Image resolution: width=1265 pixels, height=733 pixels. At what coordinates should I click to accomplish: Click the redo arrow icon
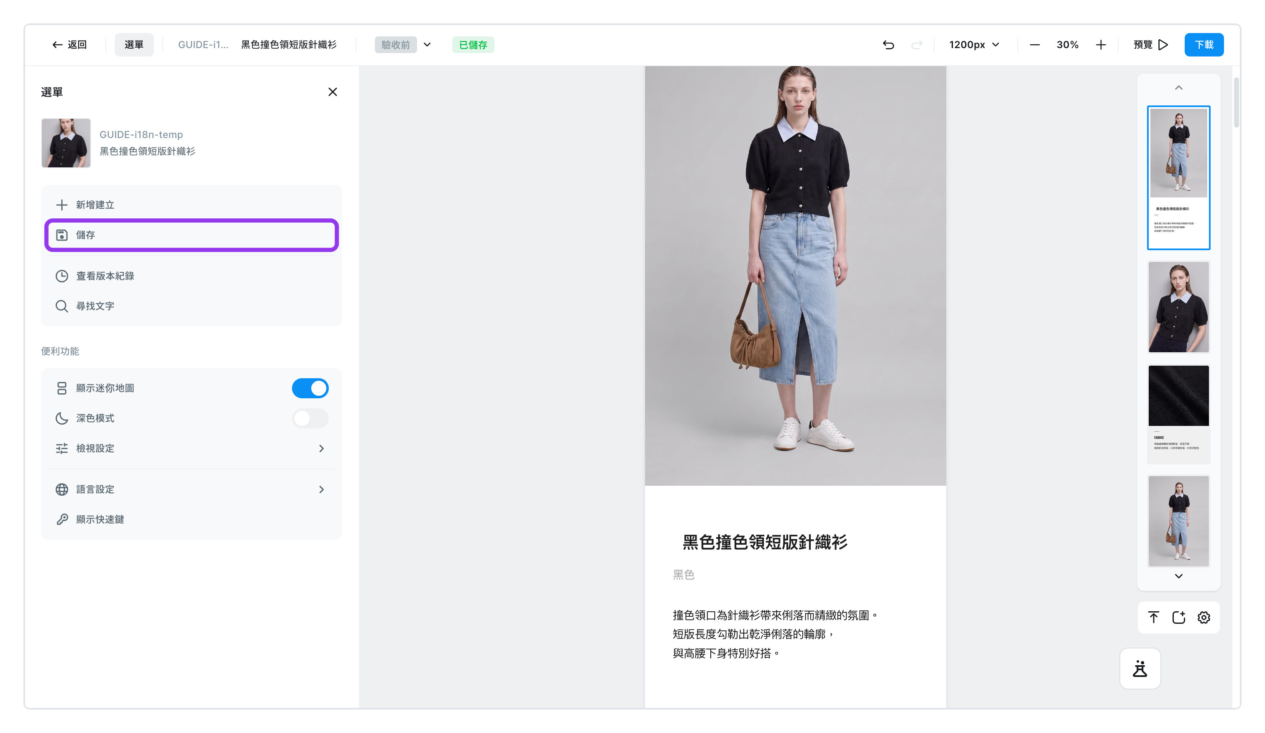pos(917,45)
